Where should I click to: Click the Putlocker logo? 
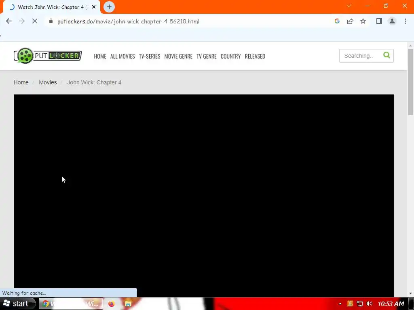48,56
